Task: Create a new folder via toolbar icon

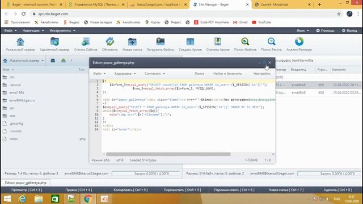Action: (132, 44)
